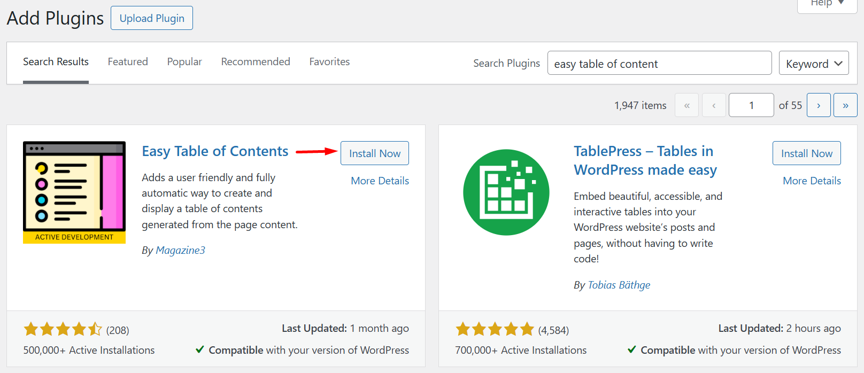The width and height of the screenshot is (864, 373).
Task: Click "Last Updated: 1 month ago" text
Action: [345, 328]
